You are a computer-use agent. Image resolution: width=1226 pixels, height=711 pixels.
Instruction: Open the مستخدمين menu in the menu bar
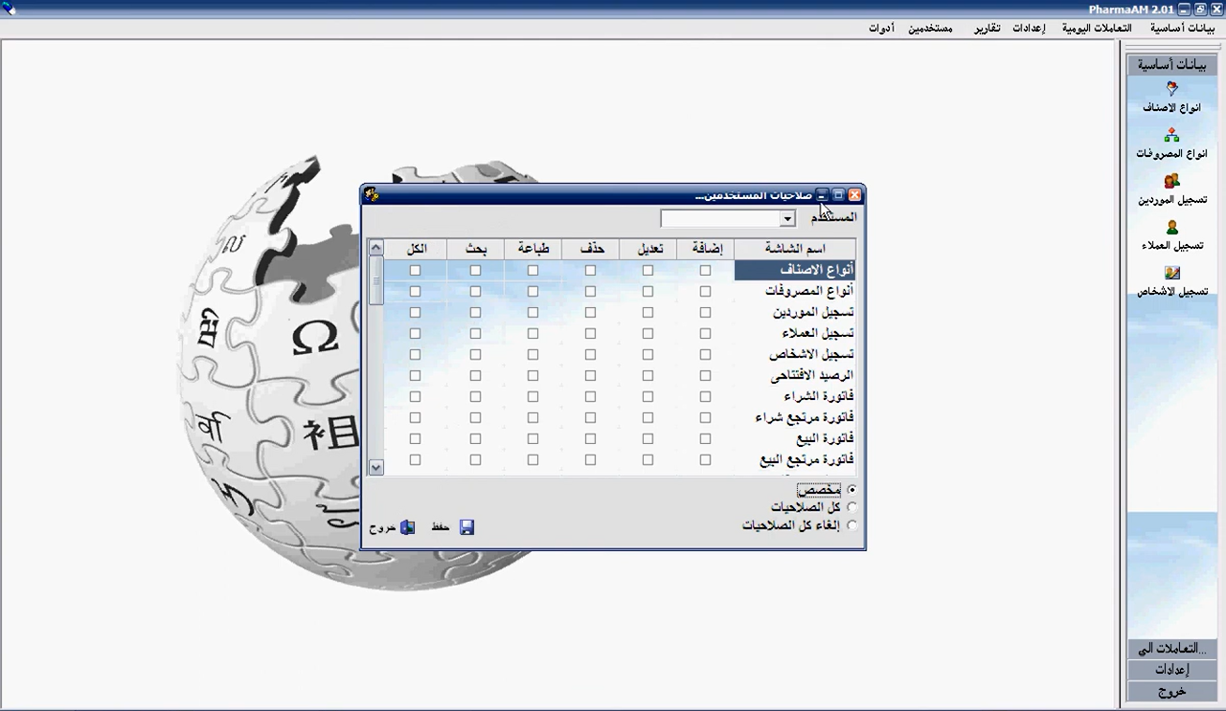click(x=929, y=29)
